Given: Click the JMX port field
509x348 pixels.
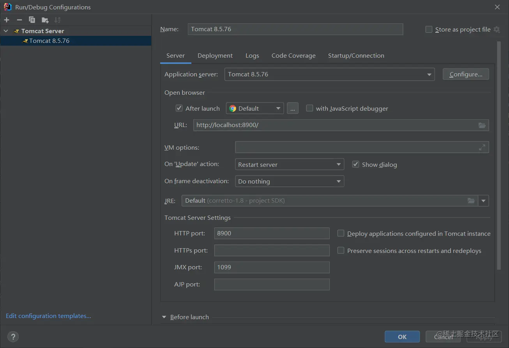Looking at the screenshot, I should (272, 267).
